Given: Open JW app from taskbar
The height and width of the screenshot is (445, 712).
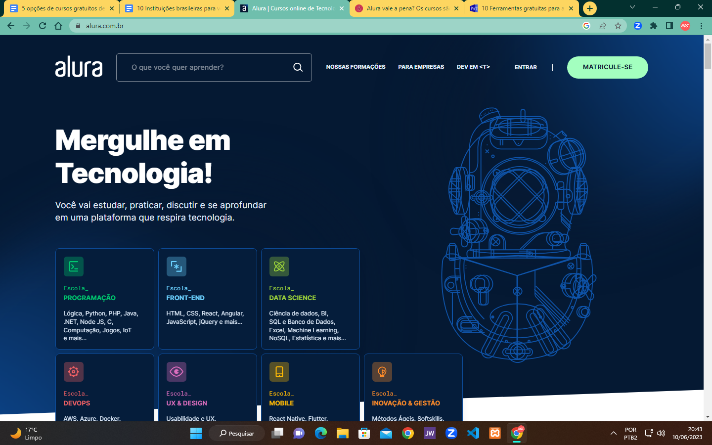Looking at the screenshot, I should coord(430,433).
